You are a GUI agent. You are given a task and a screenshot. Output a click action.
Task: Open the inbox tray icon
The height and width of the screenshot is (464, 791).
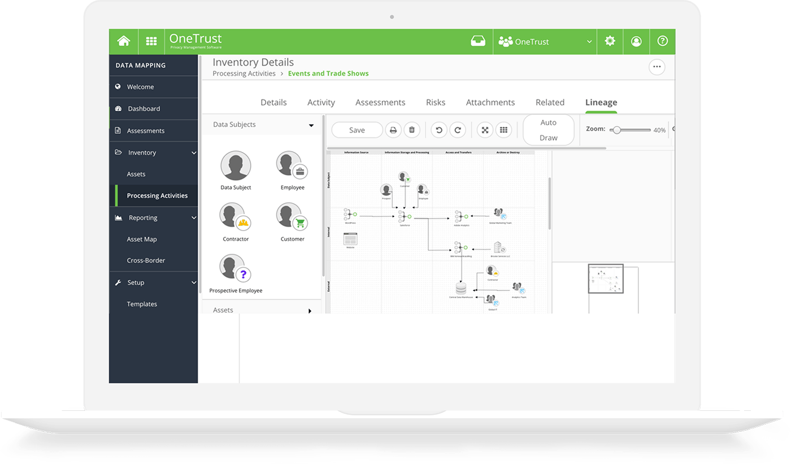(x=478, y=41)
